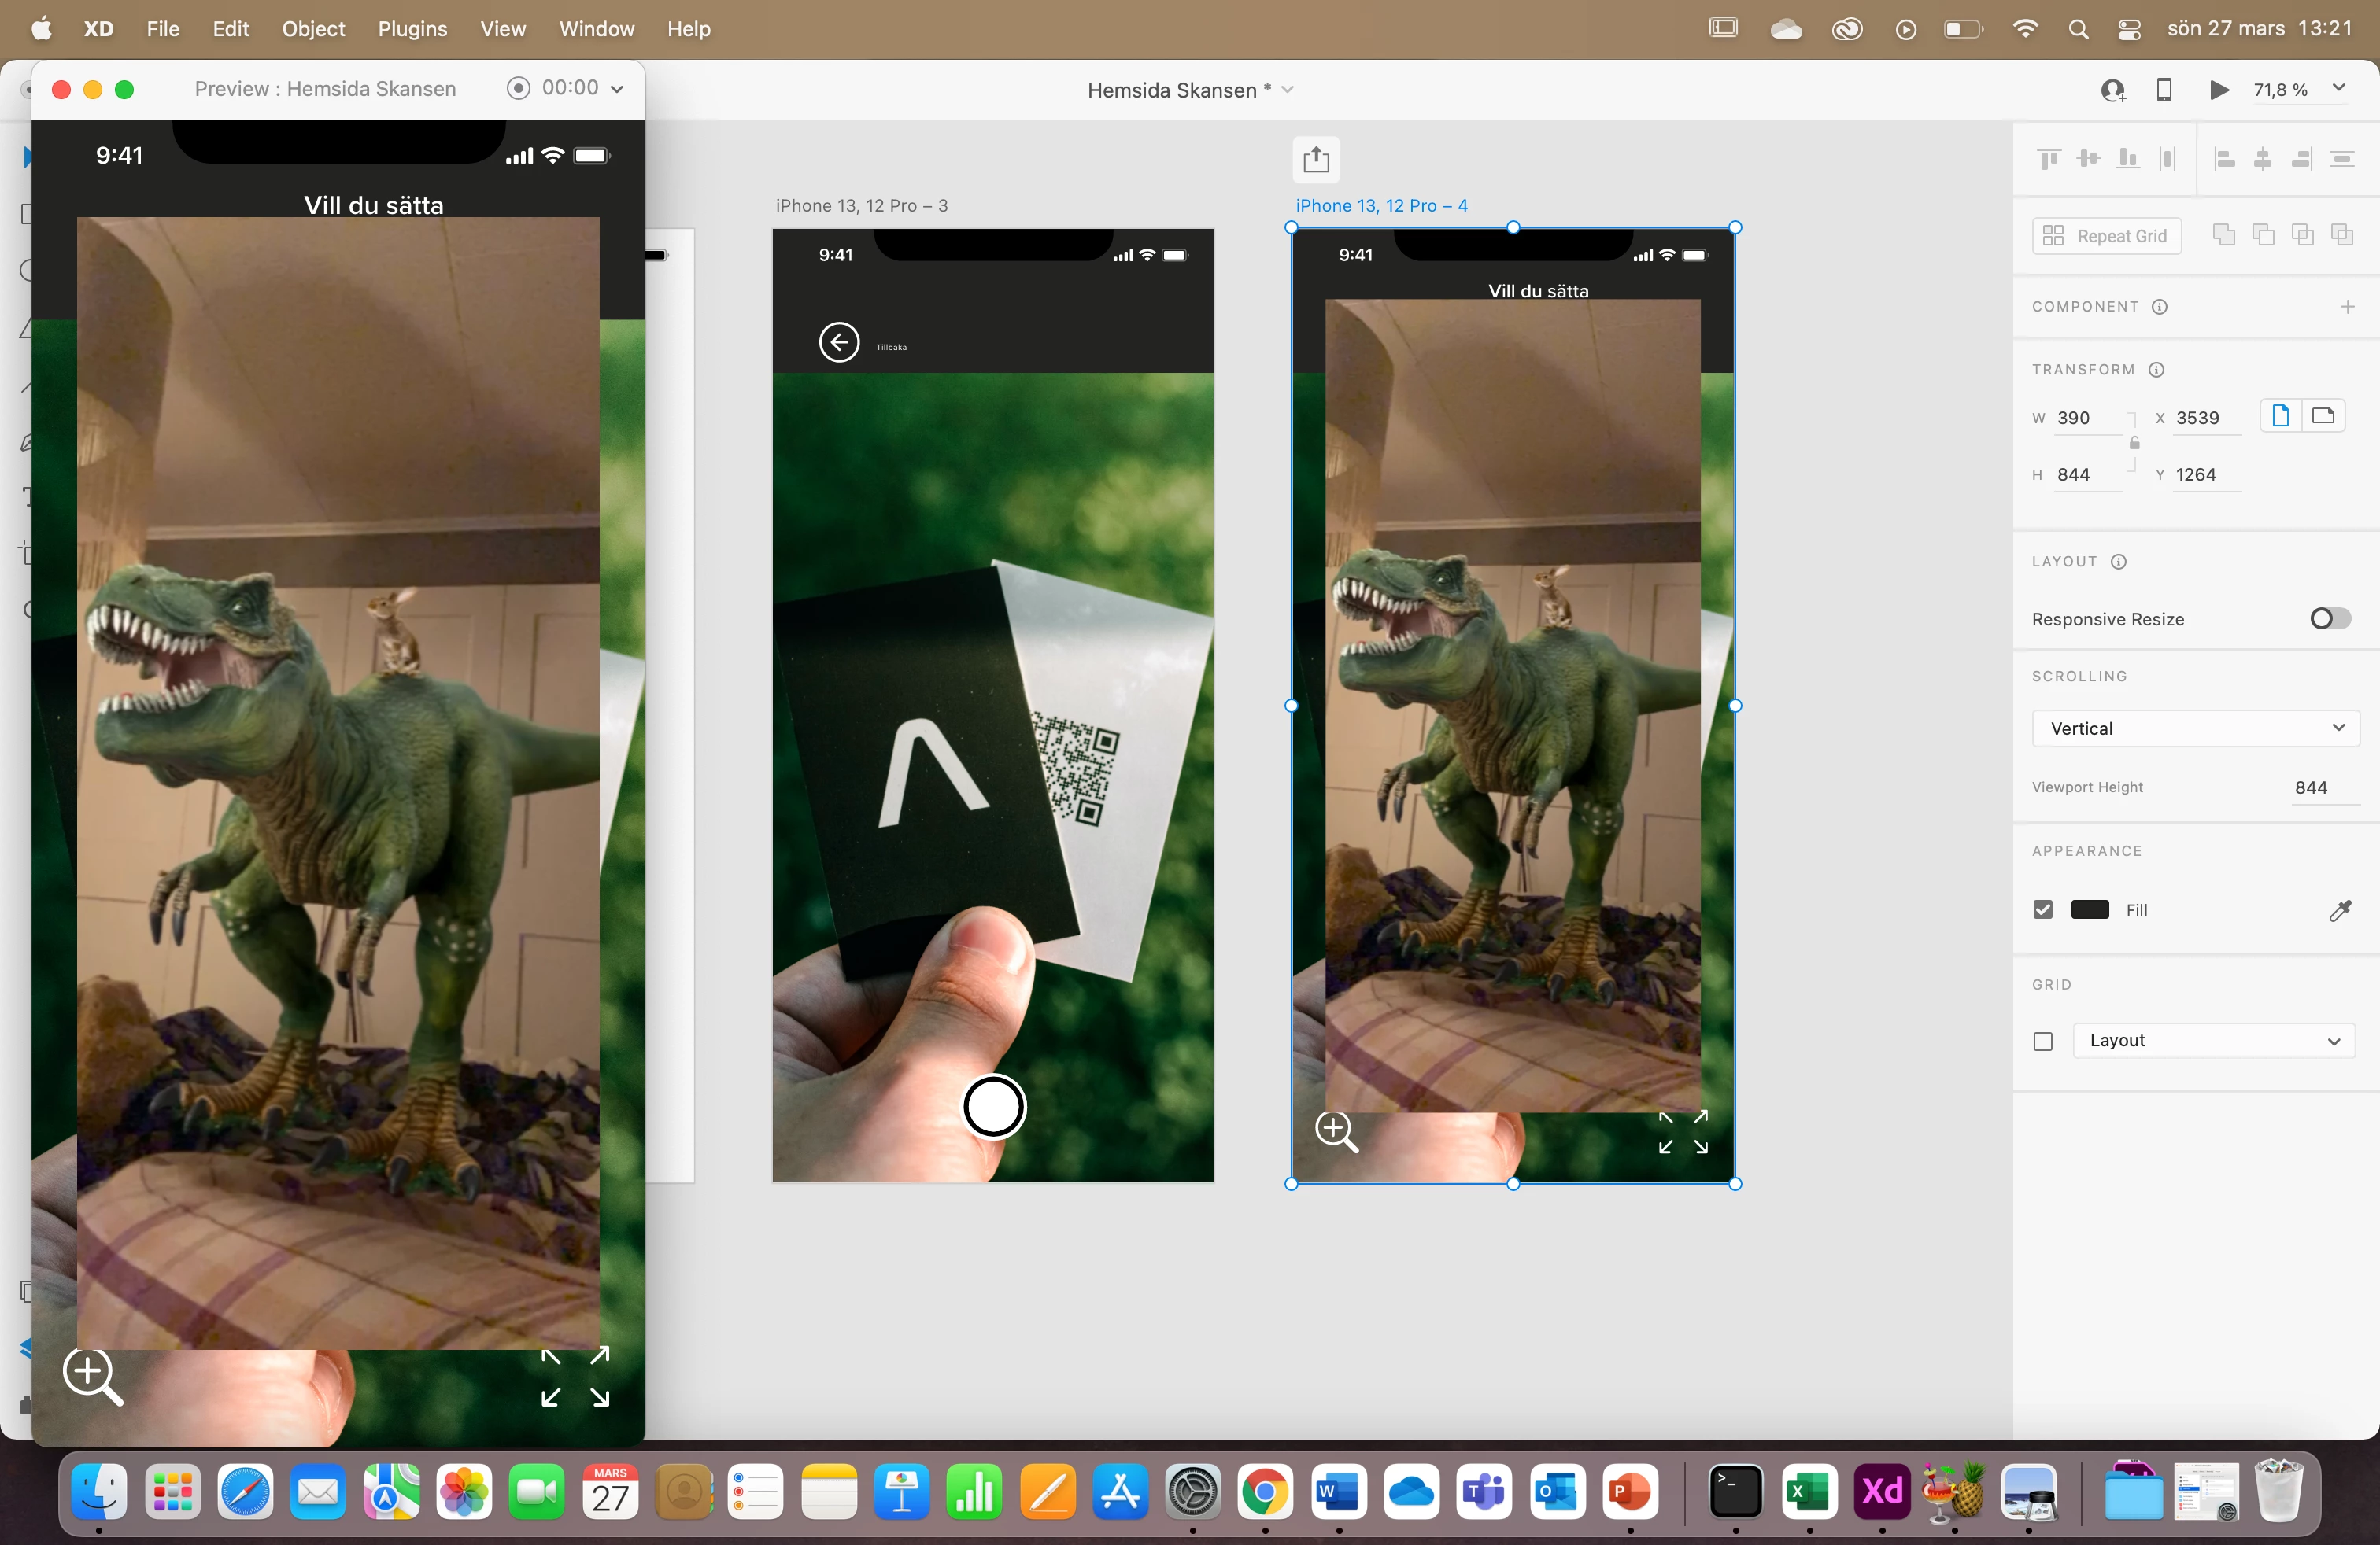Viewport: 2380px width, 1545px height.
Task: Click the Preview on Device phone icon
Action: click(x=2163, y=90)
